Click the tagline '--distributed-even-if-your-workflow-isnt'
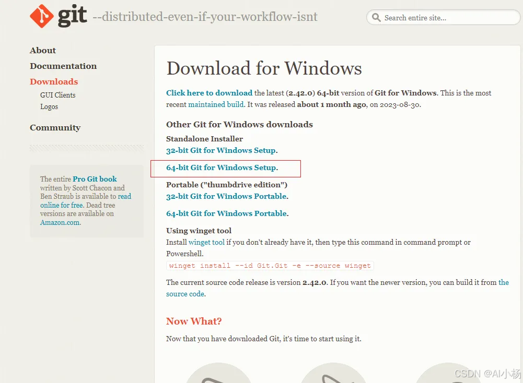 [205, 17]
